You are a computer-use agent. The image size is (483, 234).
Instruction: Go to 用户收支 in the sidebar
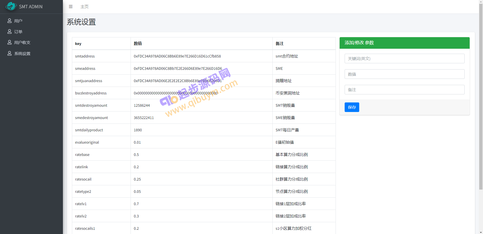pos(22,42)
